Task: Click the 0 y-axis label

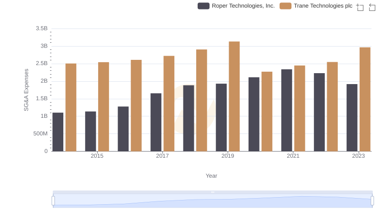Action: click(x=46, y=151)
